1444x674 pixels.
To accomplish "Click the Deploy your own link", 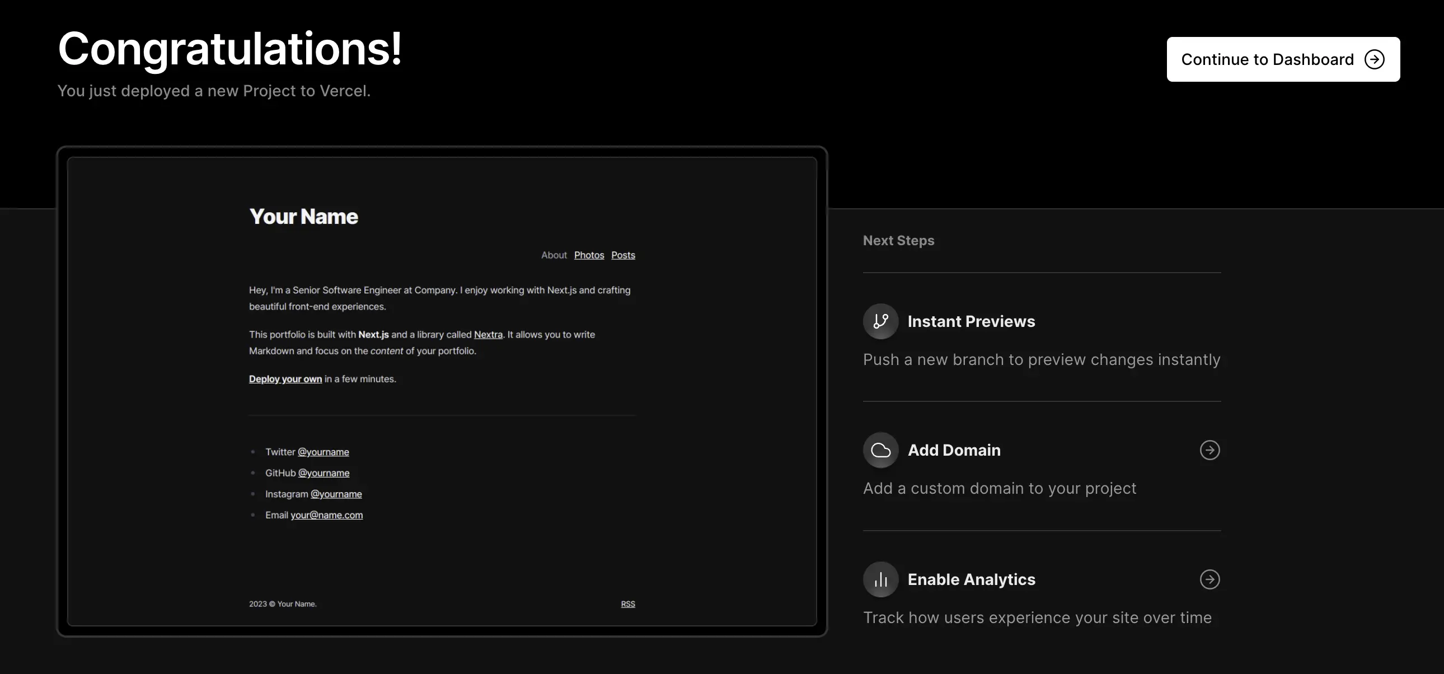I will (285, 379).
